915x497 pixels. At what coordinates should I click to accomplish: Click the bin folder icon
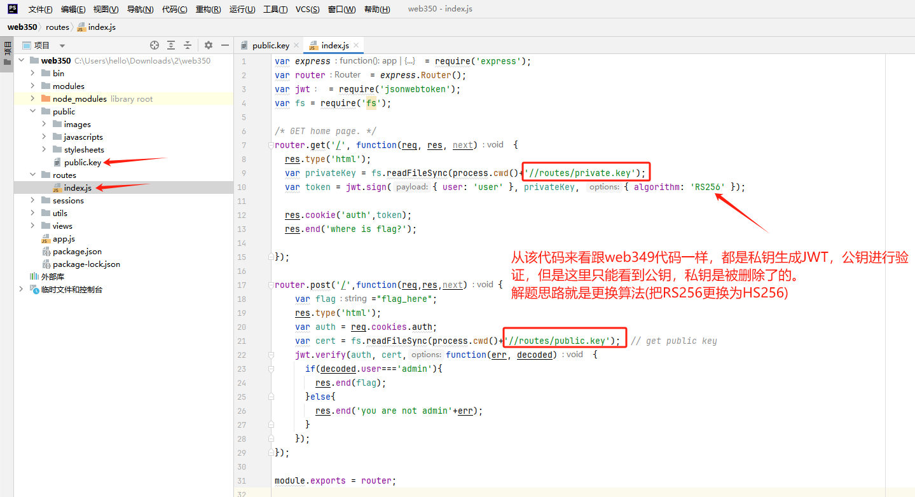tap(46, 73)
